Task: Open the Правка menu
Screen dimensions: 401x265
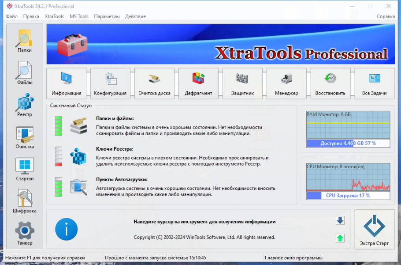Action: pyautogui.click(x=31, y=16)
